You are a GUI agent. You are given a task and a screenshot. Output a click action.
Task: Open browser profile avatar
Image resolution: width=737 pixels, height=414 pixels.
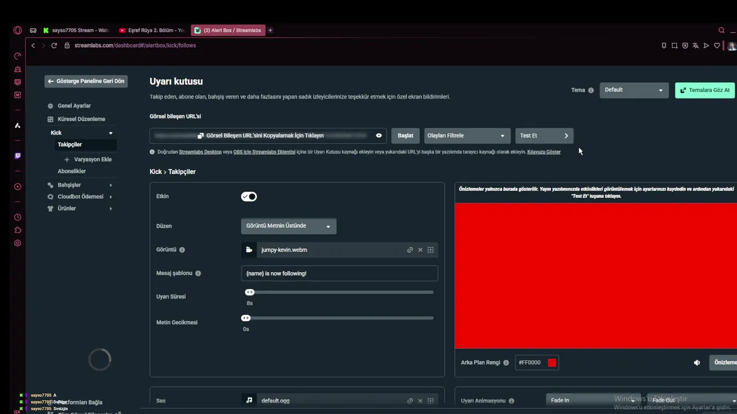[x=732, y=46]
